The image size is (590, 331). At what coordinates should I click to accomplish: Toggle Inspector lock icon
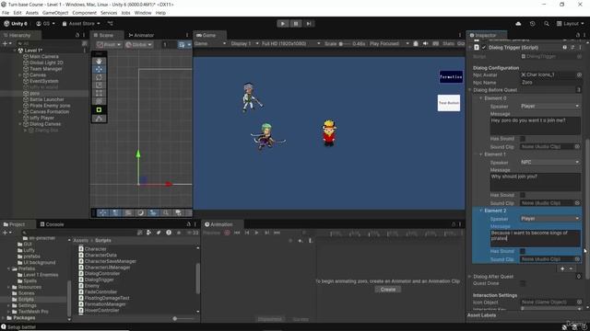[578, 35]
